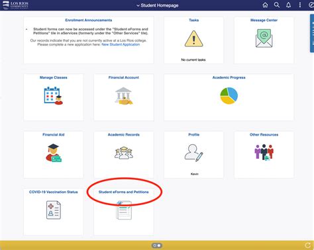Viewport: 314px width, 250px height.
Task: Click the Profile tile title
Action: coord(193,134)
